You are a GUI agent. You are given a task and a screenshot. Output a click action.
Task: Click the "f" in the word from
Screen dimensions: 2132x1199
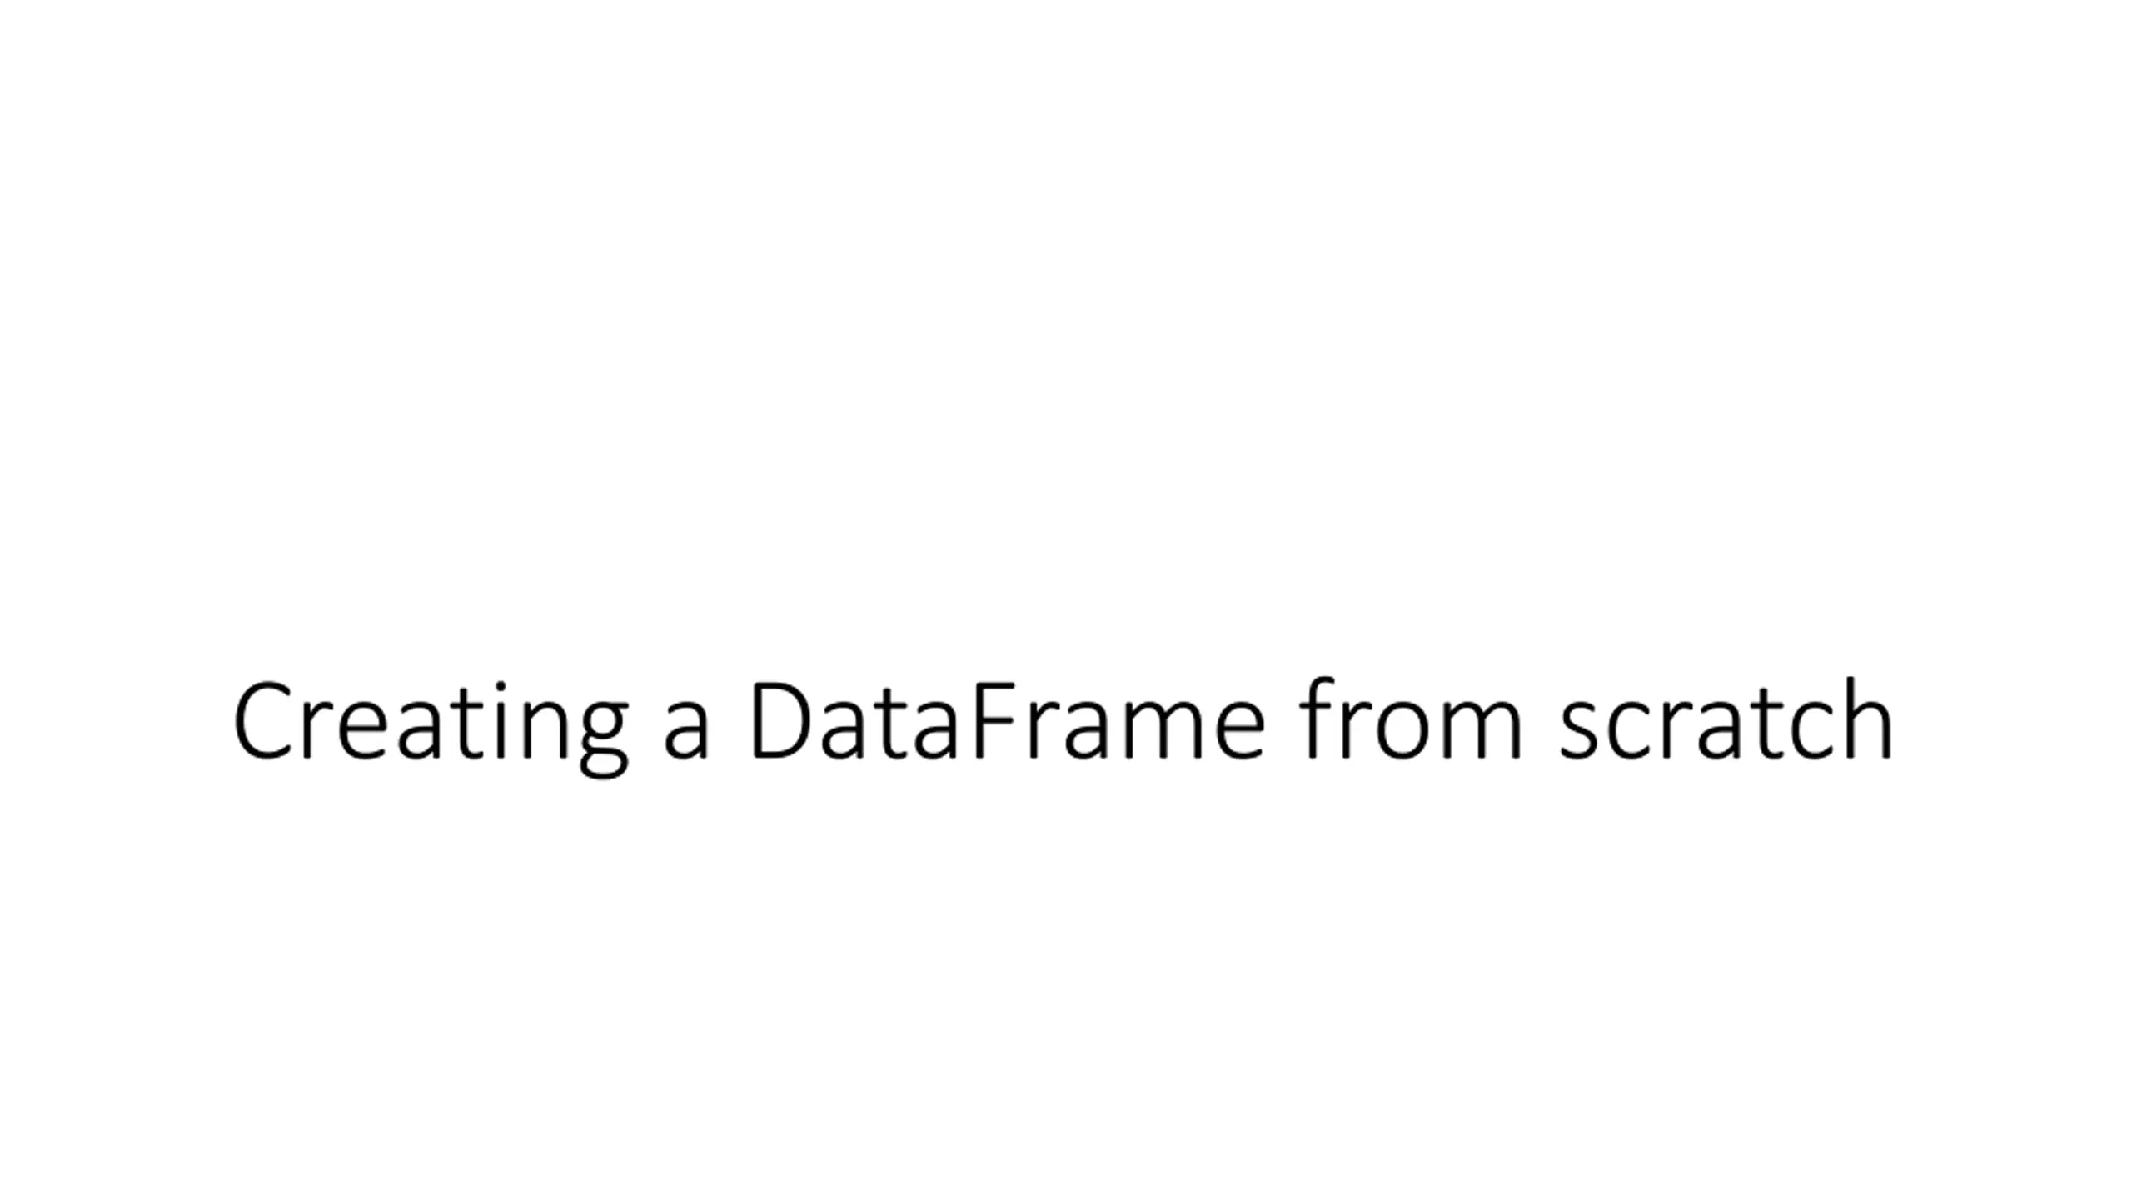tap(1318, 718)
